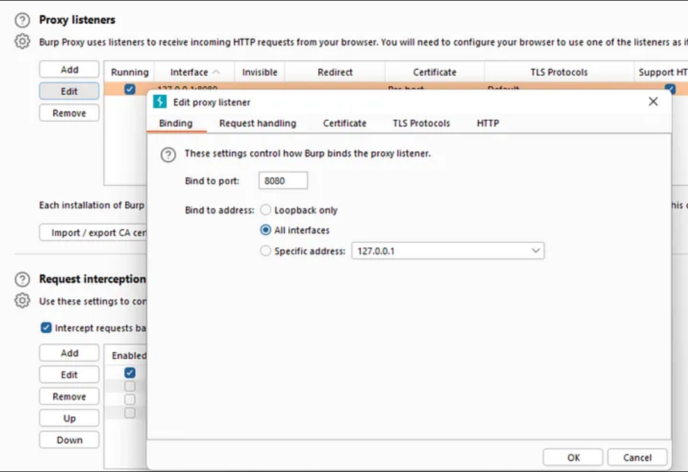Image resolution: width=688 pixels, height=472 pixels.
Task: Open help for Proxy listeners section
Action: [x=22, y=20]
